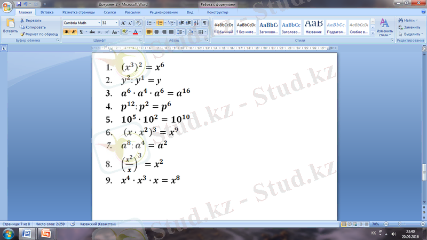Open PowerPoint from the taskbar

(46, 234)
